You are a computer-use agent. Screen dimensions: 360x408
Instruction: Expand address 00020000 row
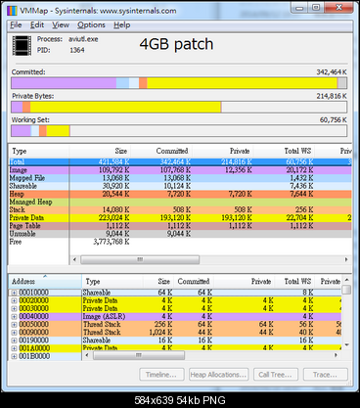tap(14, 300)
